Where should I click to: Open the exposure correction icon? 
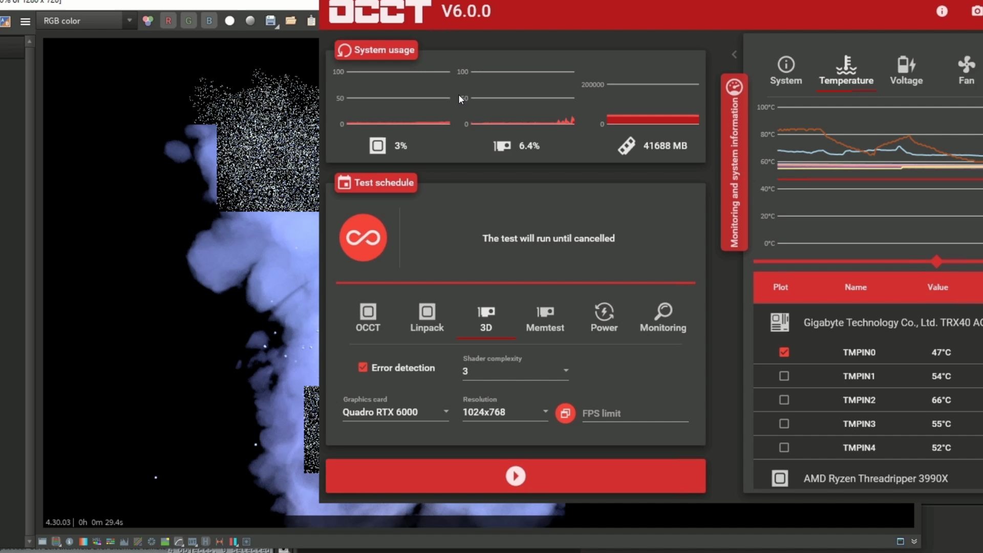pyautogui.click(x=152, y=541)
